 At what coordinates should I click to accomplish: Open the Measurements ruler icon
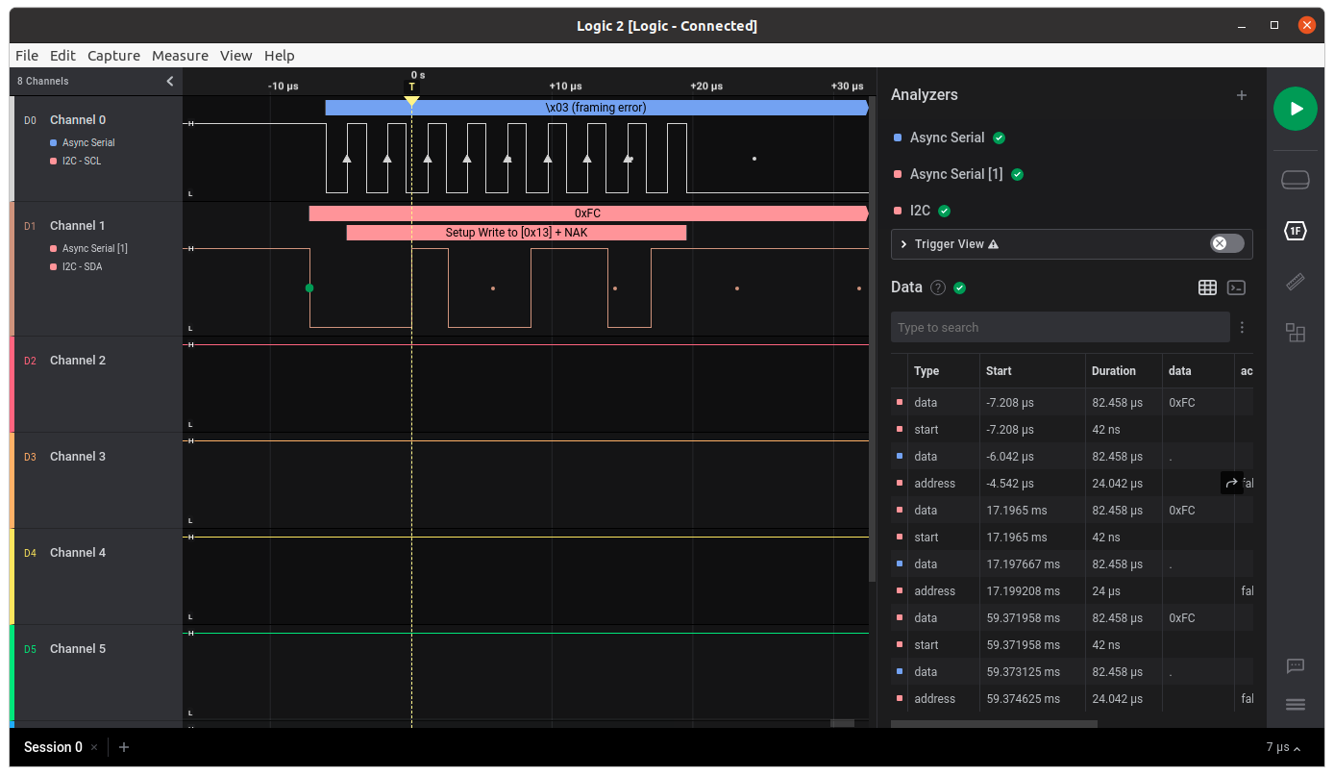click(x=1295, y=282)
